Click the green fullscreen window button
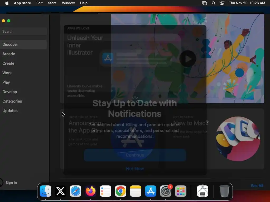 9,21
